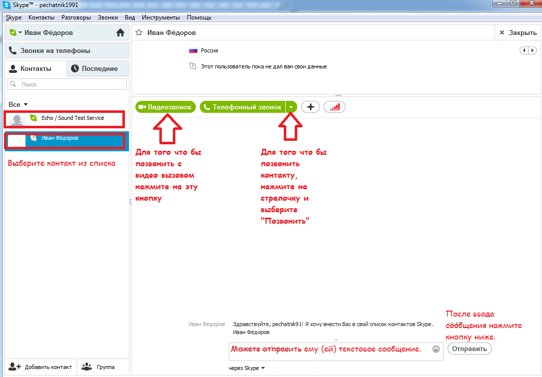The image size is (542, 377).
Task: Click the dotted handle below the profile panel
Action: pyautogui.click(x=338, y=95)
